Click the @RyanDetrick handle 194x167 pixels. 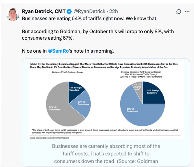pyautogui.click(x=89, y=11)
